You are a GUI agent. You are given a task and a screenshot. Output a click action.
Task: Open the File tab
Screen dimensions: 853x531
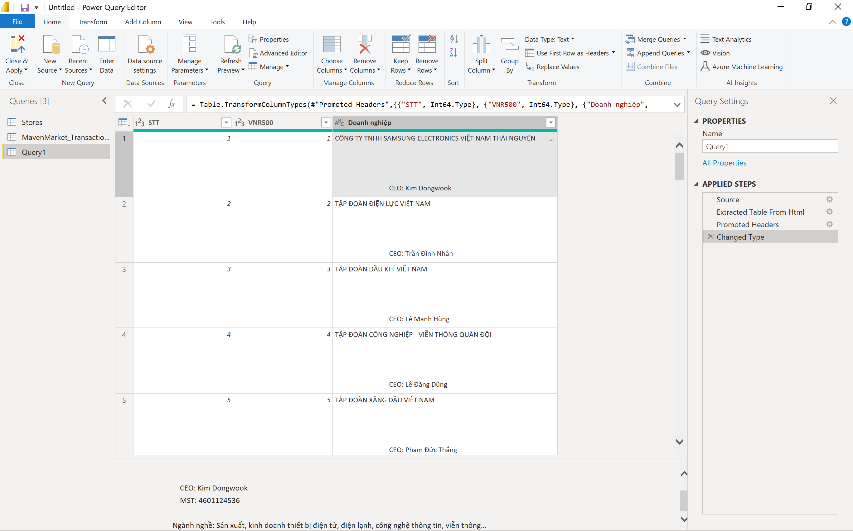pyautogui.click(x=17, y=22)
